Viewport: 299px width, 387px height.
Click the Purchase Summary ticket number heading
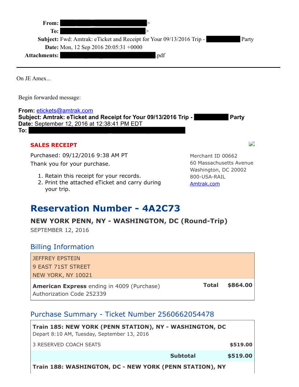click(x=122, y=314)
